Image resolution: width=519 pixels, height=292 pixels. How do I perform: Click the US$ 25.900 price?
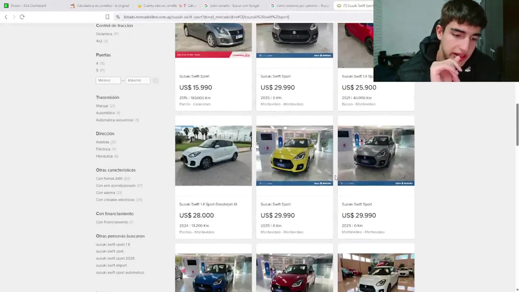coord(359,88)
